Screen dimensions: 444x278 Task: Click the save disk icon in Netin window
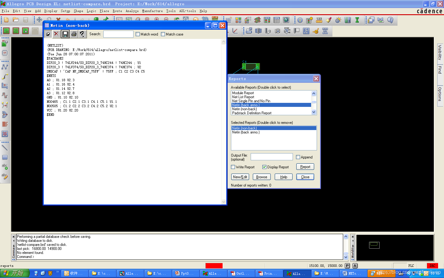65,34
